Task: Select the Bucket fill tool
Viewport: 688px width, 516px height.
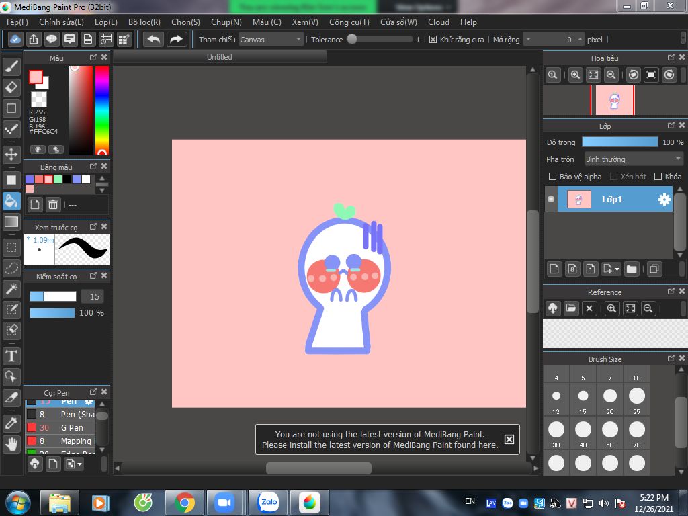Action: (11, 202)
